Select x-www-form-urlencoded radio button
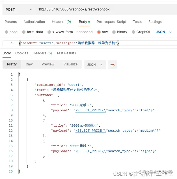Image resolution: width=177 pixels, height=179 pixels. [49, 32]
